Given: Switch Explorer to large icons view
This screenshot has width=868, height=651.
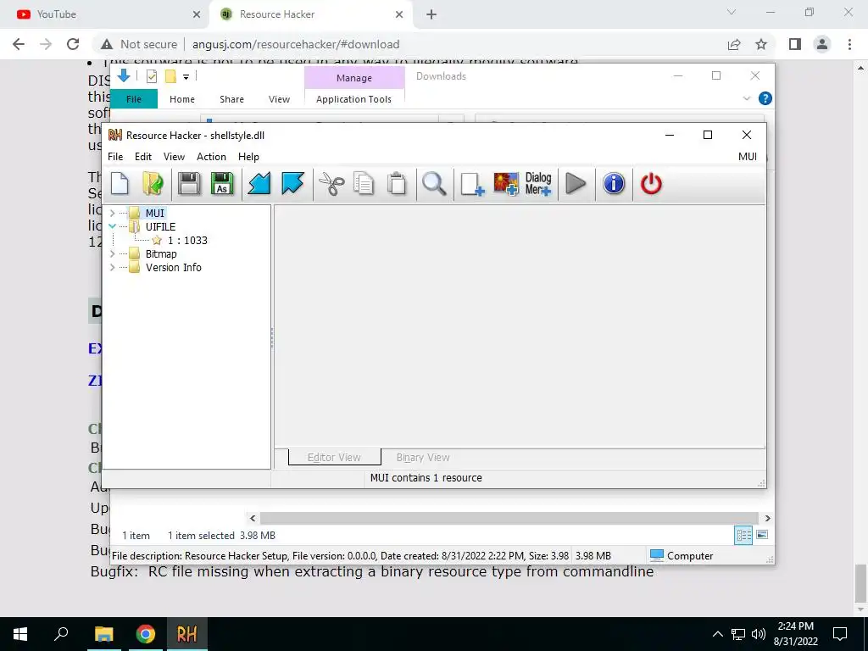Looking at the screenshot, I should [x=762, y=535].
